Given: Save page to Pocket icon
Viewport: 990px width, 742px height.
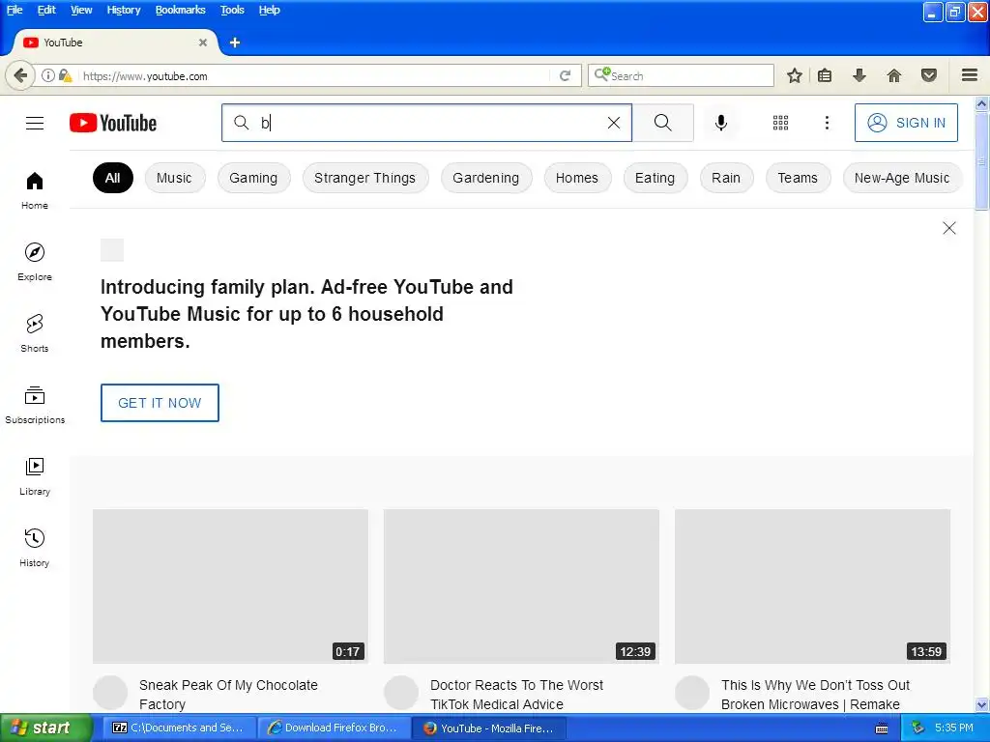Looking at the screenshot, I should pyautogui.click(x=929, y=75).
